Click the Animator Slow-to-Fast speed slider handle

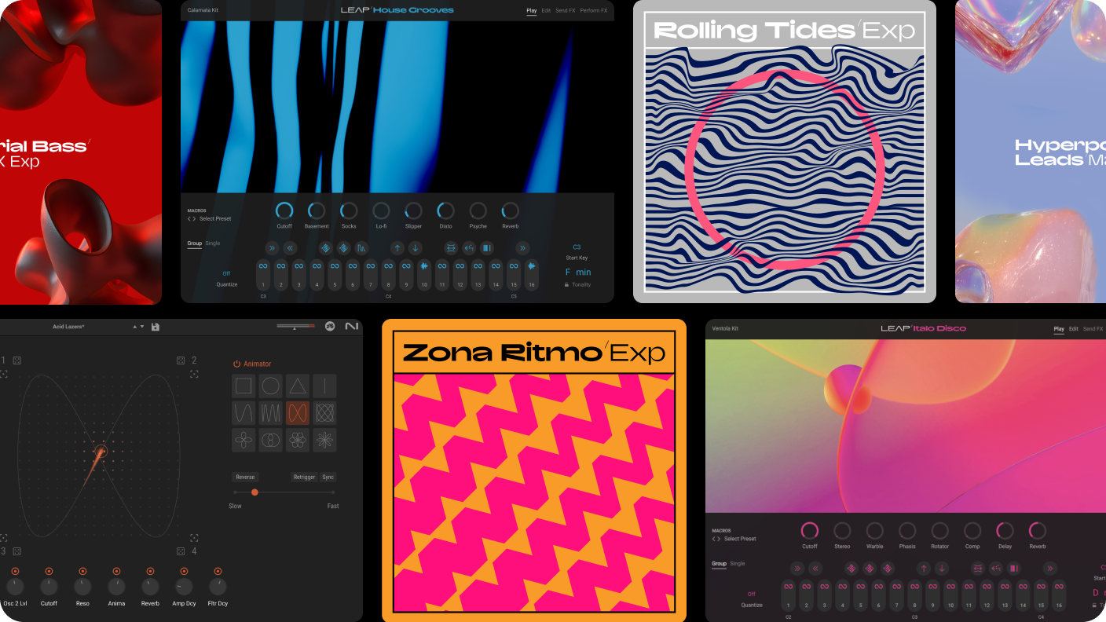coord(255,492)
